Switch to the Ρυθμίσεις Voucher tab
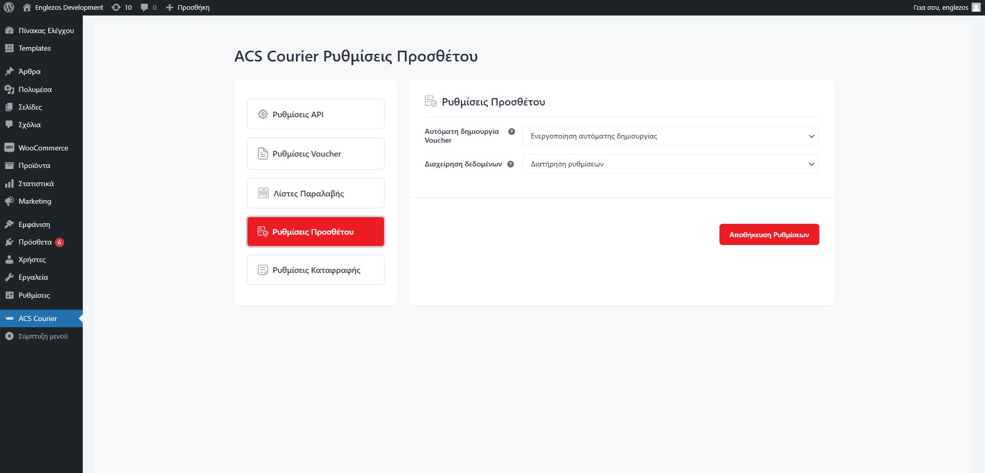Viewport: 985px width, 473px height. click(x=316, y=154)
